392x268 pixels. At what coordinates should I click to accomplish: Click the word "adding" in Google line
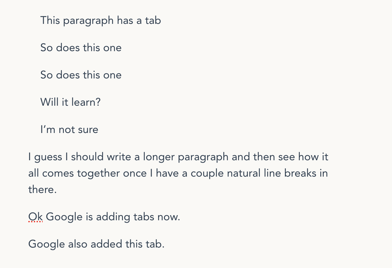(113, 217)
